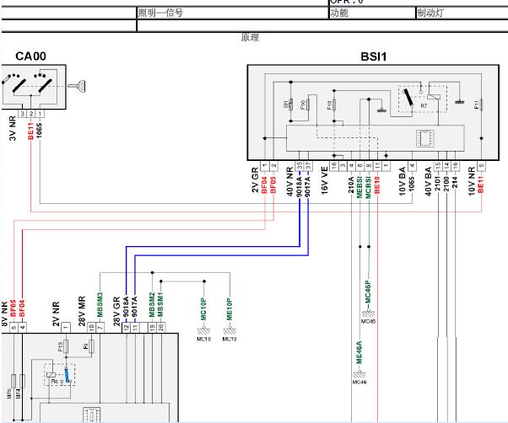Select the red BE10 wire label
Screen dimensions: 508x423
click(x=377, y=185)
